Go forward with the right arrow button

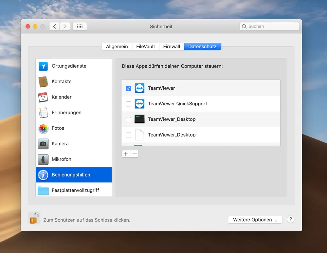click(65, 26)
